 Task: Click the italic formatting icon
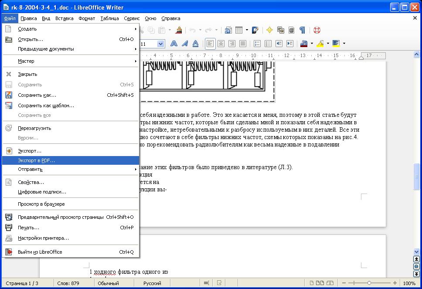point(185,44)
